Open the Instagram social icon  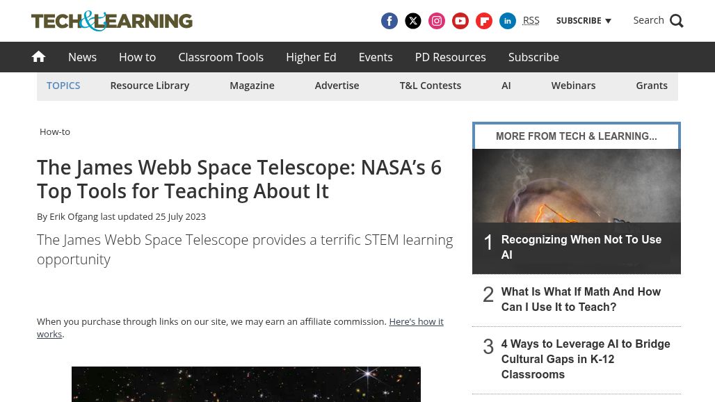coord(436,21)
